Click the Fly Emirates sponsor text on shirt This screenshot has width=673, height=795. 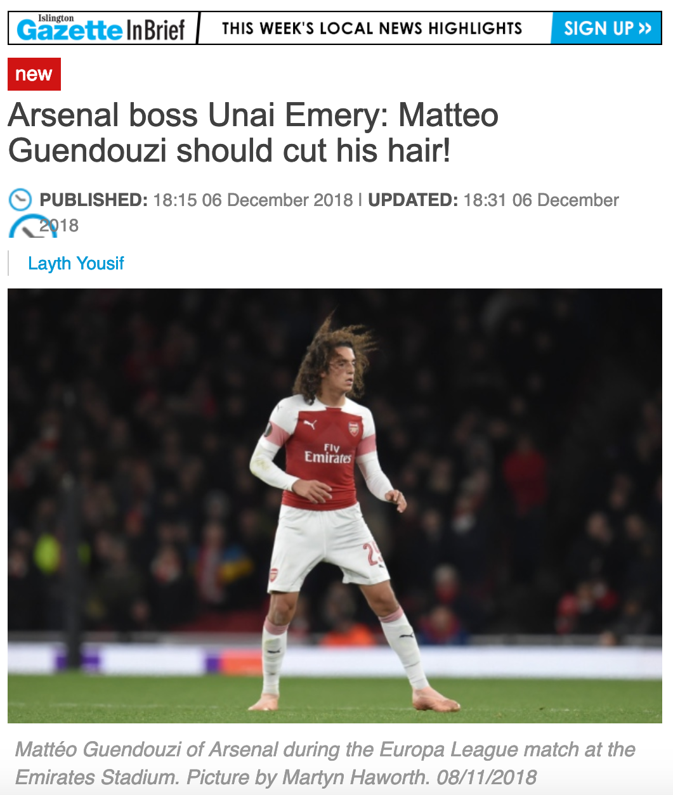329,453
